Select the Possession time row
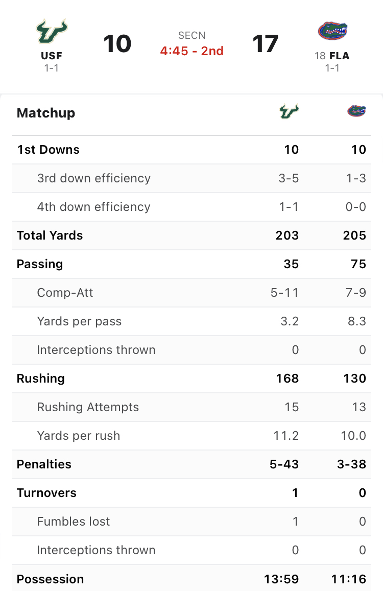The width and height of the screenshot is (383, 591). pos(192,579)
